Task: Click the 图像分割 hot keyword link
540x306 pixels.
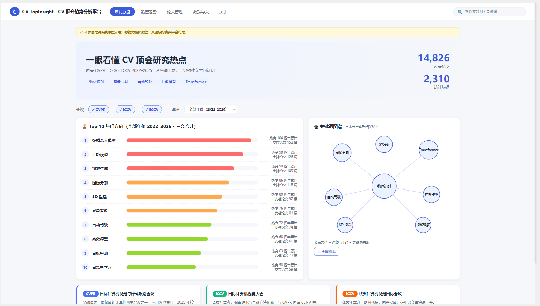Action: 121,82
